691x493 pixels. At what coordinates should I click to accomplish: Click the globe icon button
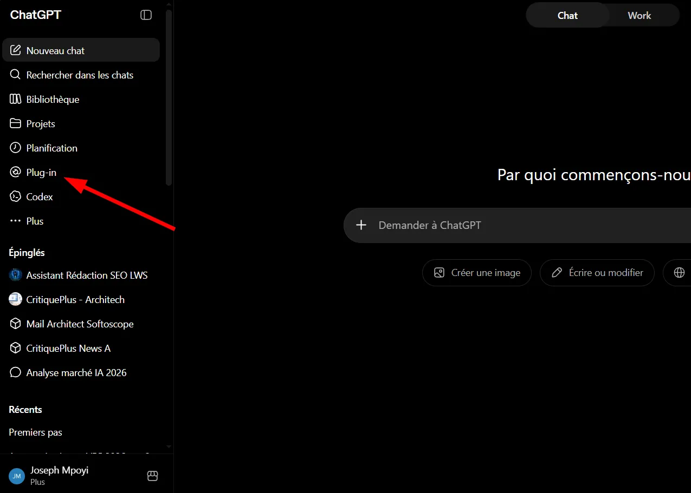(x=679, y=273)
